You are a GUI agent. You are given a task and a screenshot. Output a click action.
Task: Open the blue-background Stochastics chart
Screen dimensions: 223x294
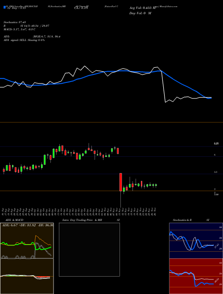pos(196,241)
